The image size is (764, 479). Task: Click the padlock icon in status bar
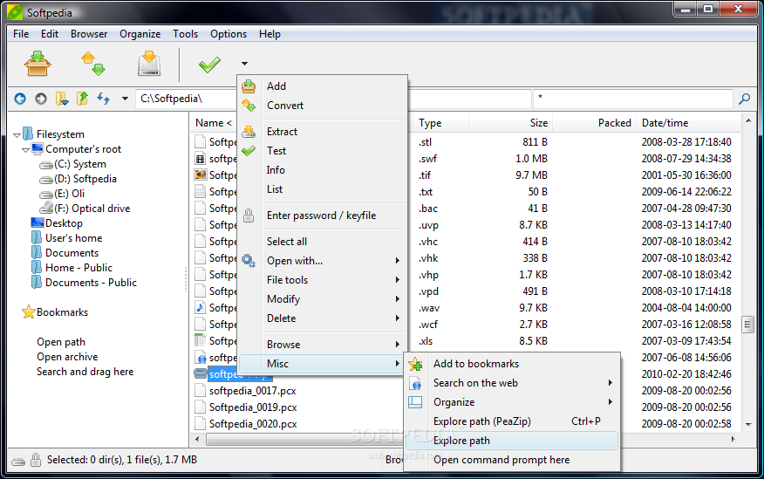tap(36, 460)
